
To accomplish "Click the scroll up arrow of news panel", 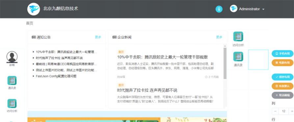I will point(225,46).
